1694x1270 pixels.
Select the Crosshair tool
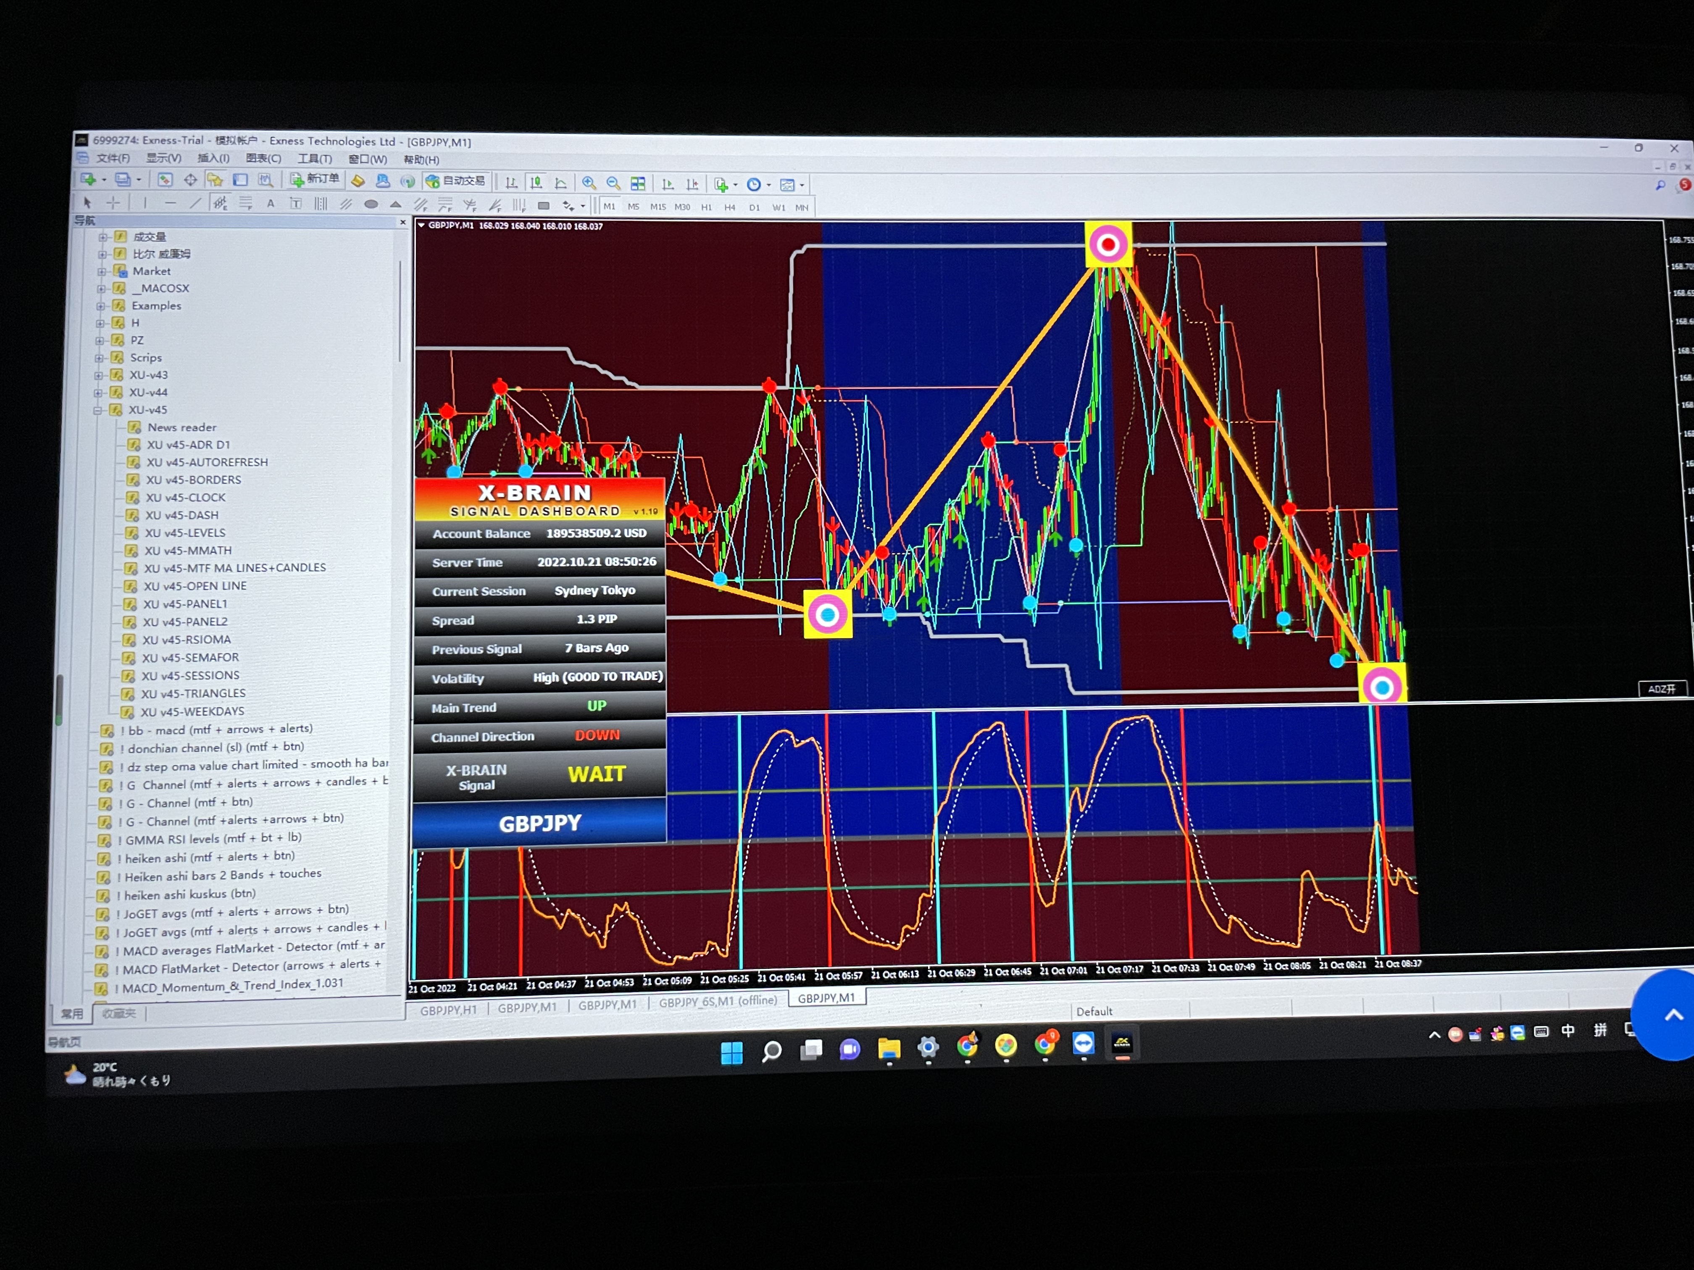[x=113, y=202]
